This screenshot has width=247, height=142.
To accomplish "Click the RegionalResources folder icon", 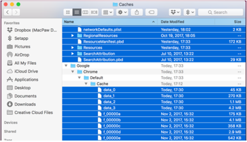I will point(80,35).
